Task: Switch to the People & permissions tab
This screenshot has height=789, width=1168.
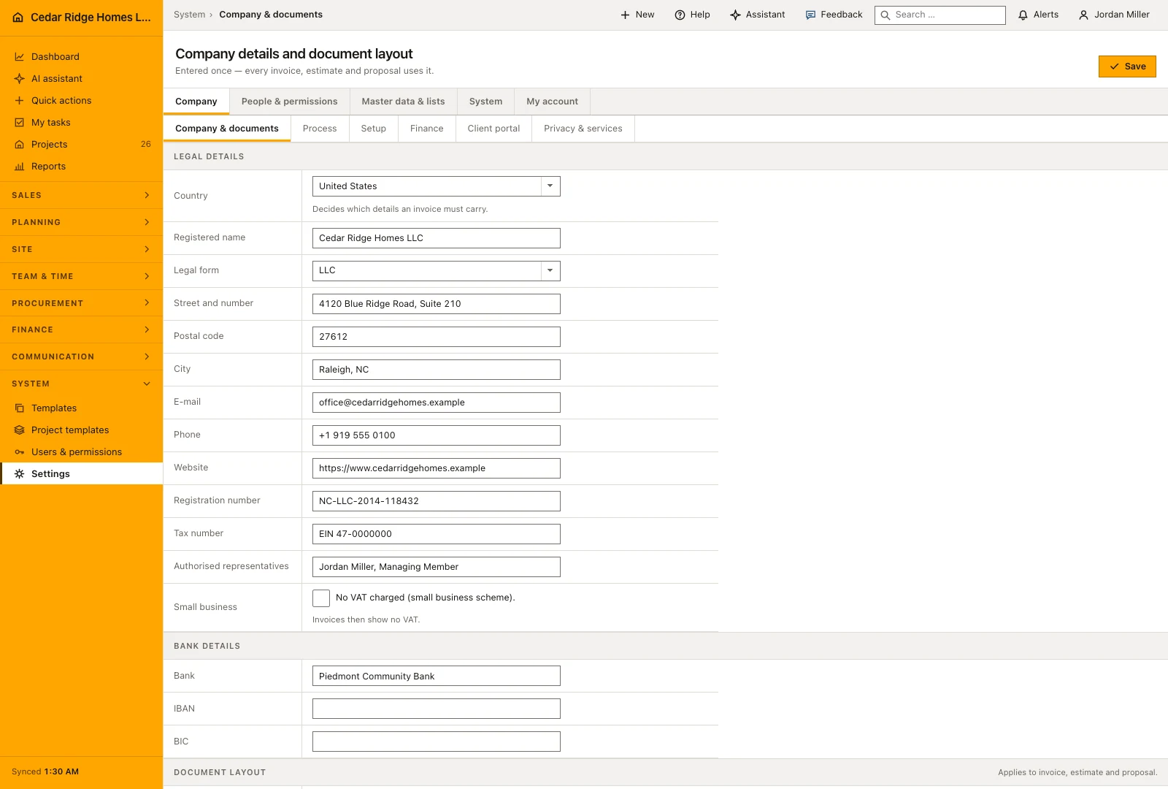Action: click(290, 102)
